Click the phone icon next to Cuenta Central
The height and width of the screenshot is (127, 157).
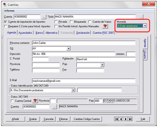point(35,101)
